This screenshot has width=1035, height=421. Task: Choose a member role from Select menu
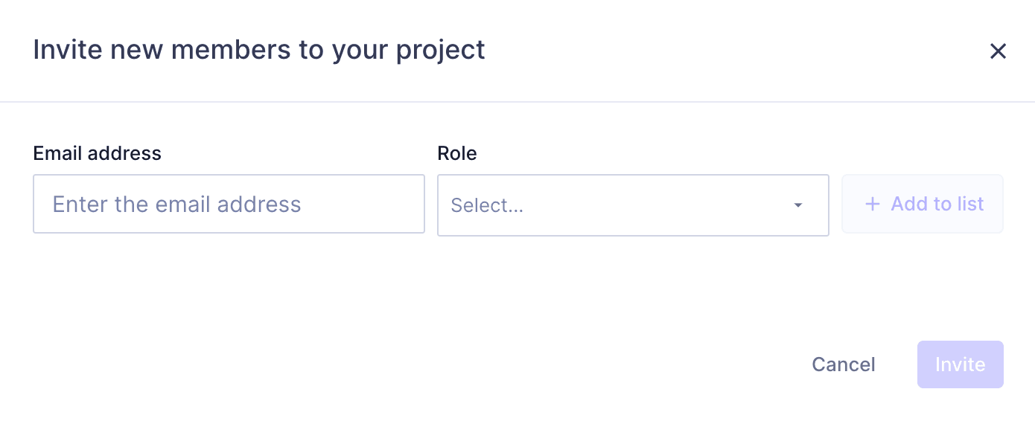[x=632, y=205]
